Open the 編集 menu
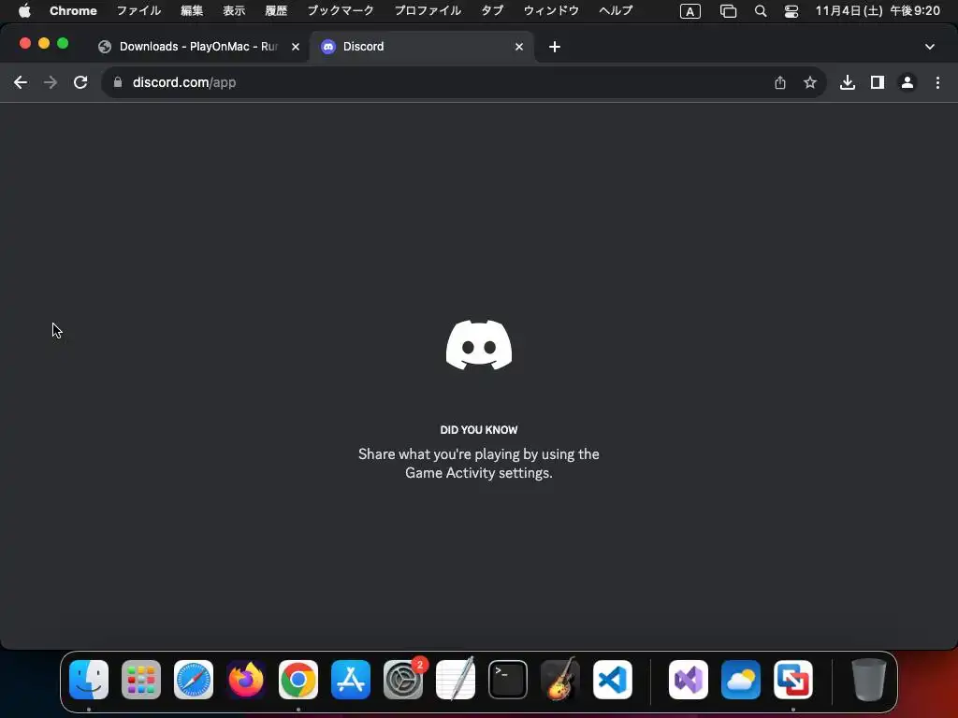This screenshot has height=718, width=958. [192, 11]
